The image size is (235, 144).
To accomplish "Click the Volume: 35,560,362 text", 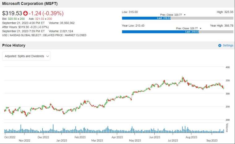I will pyautogui.click(x=62, y=23).
